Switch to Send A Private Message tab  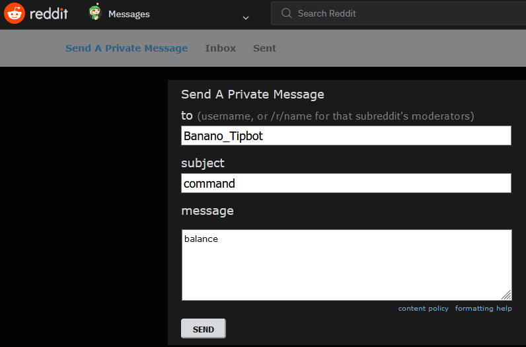pyautogui.click(x=126, y=48)
